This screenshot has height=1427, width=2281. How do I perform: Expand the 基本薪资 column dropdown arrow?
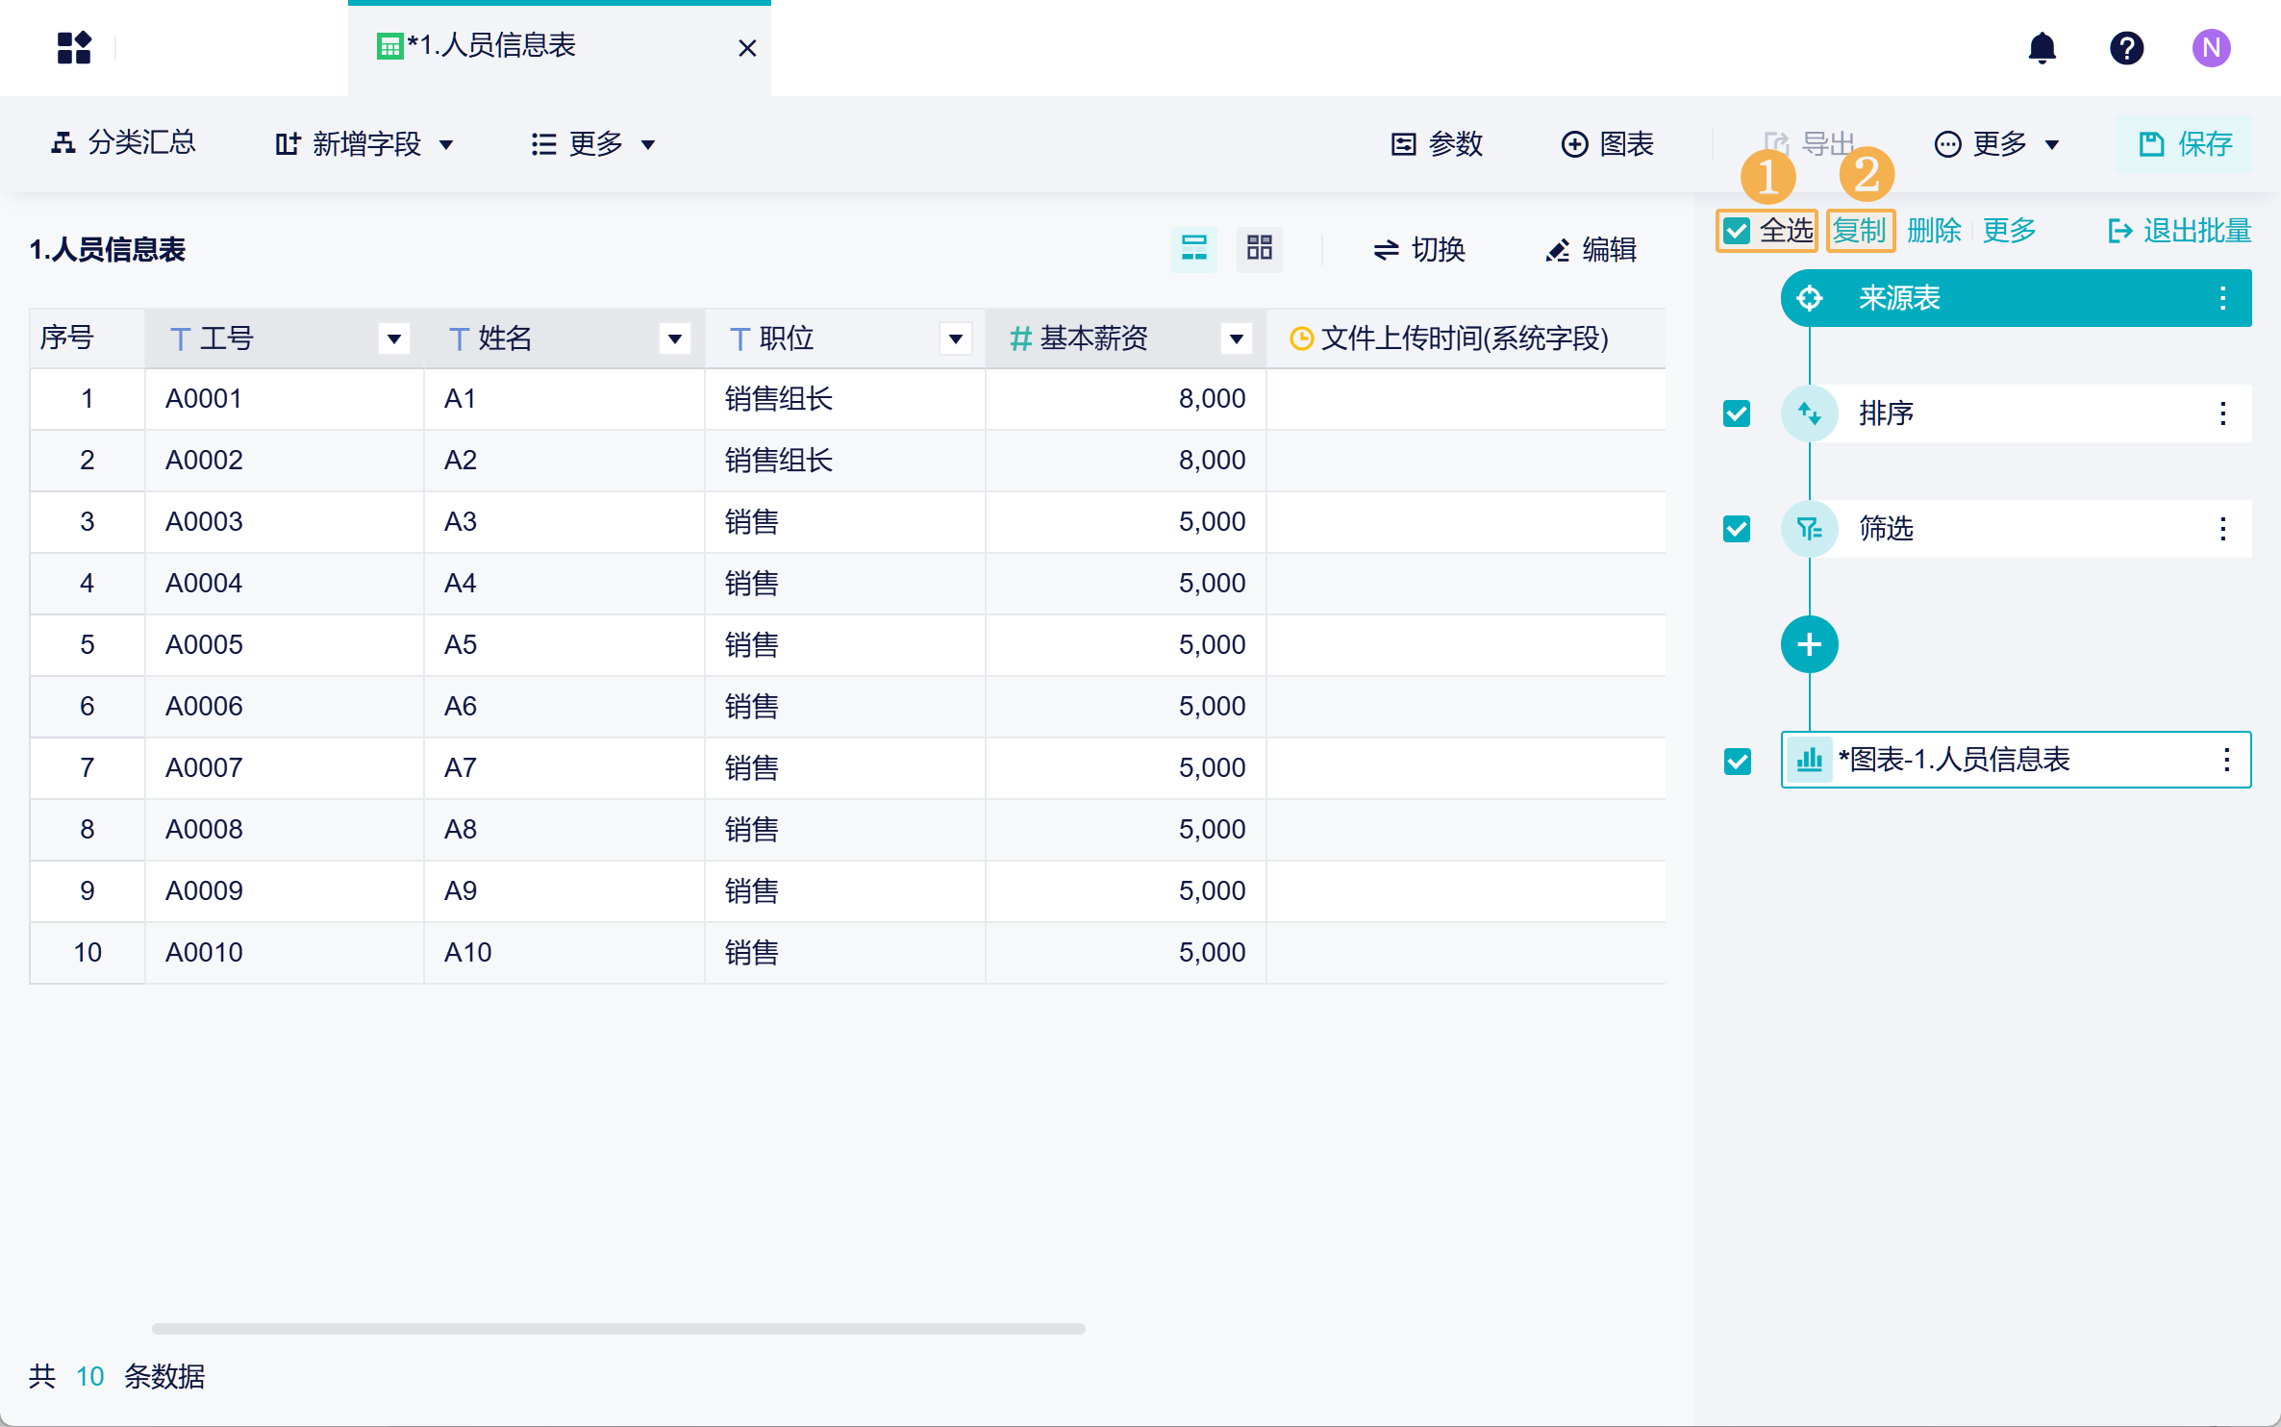tap(1236, 338)
